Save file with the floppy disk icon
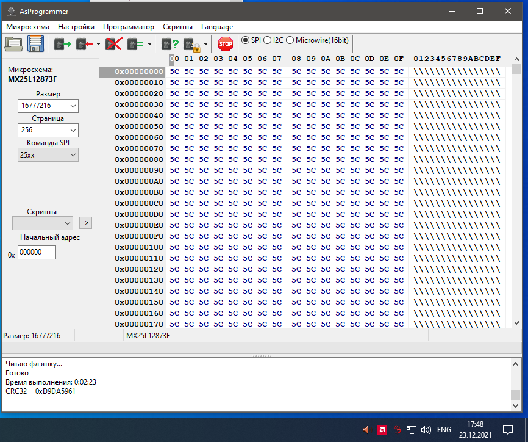528x442 pixels. coord(36,44)
